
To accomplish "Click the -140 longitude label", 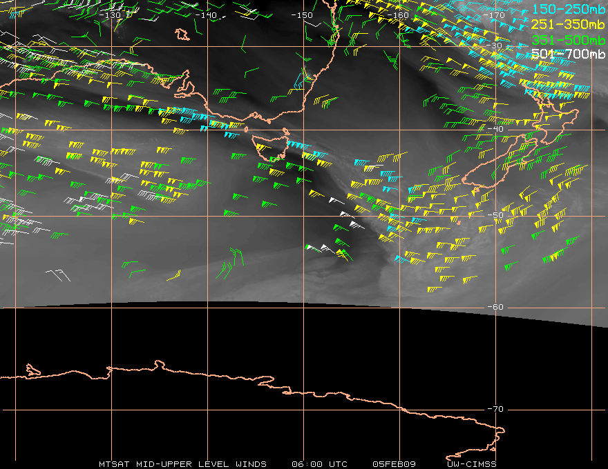I will pyautogui.click(x=205, y=15).
